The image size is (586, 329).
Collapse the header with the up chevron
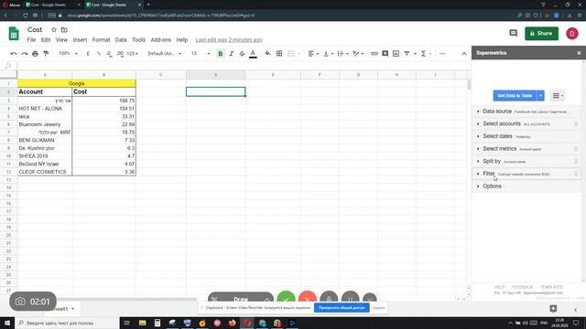464,54
